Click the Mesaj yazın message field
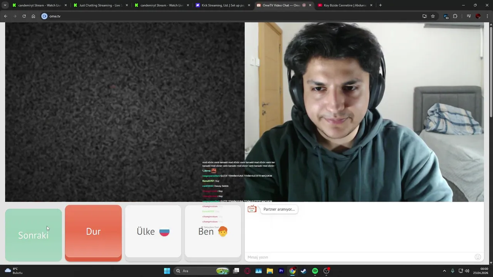Image resolution: width=493 pixels, height=277 pixels. coord(360,257)
